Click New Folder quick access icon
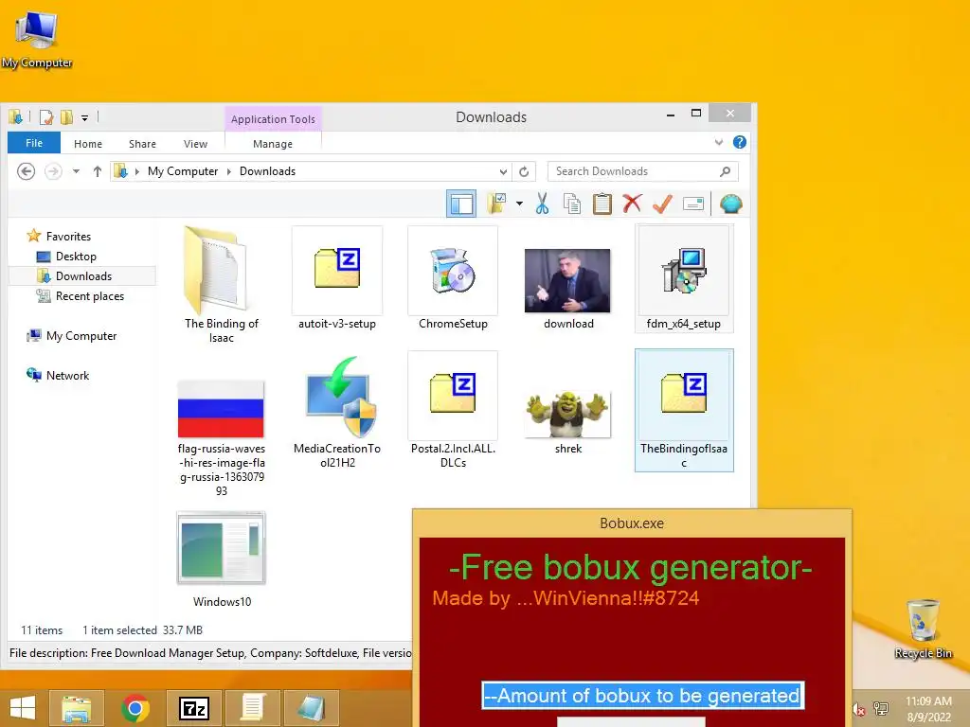Viewport: 970px width, 727px height. point(66,116)
